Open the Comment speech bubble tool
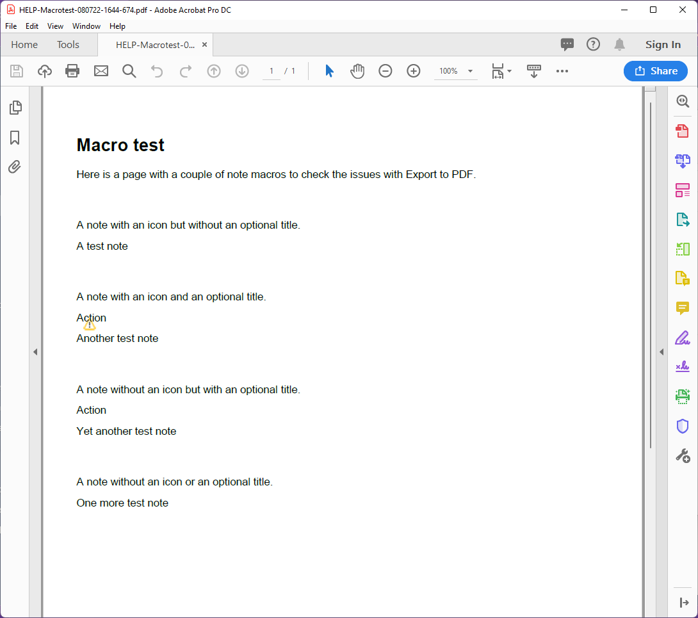 pyautogui.click(x=683, y=308)
